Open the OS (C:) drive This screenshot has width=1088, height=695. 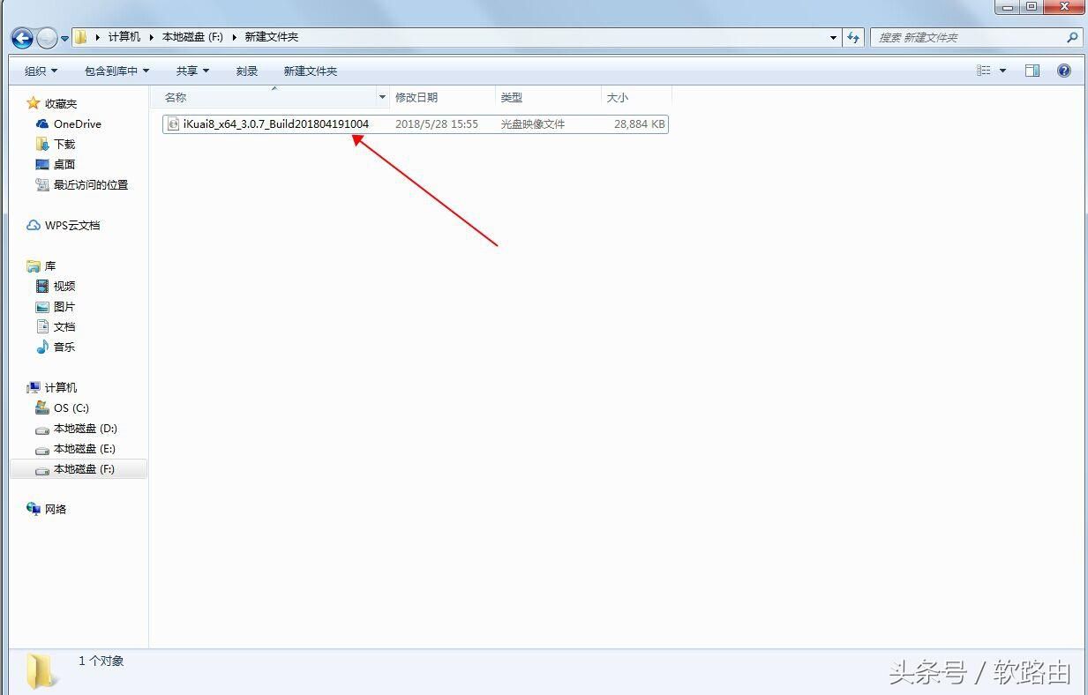click(71, 408)
